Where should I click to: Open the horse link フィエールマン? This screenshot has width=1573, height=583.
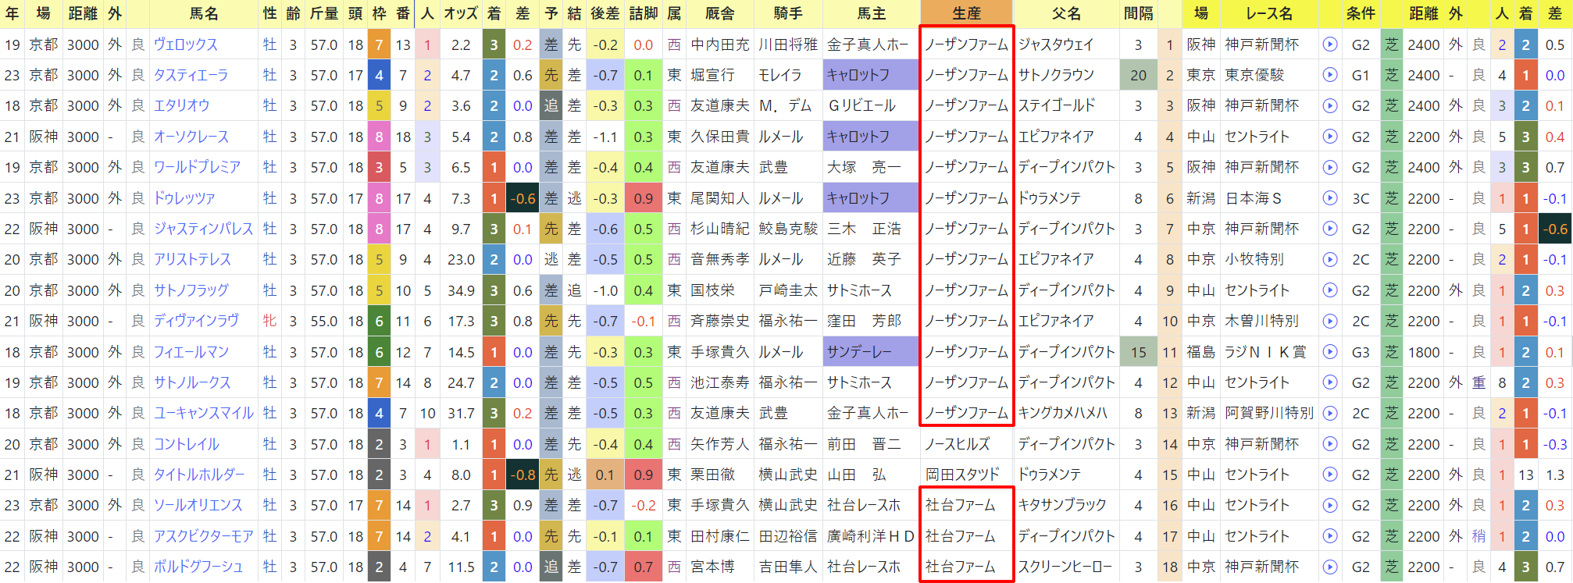[x=191, y=352]
